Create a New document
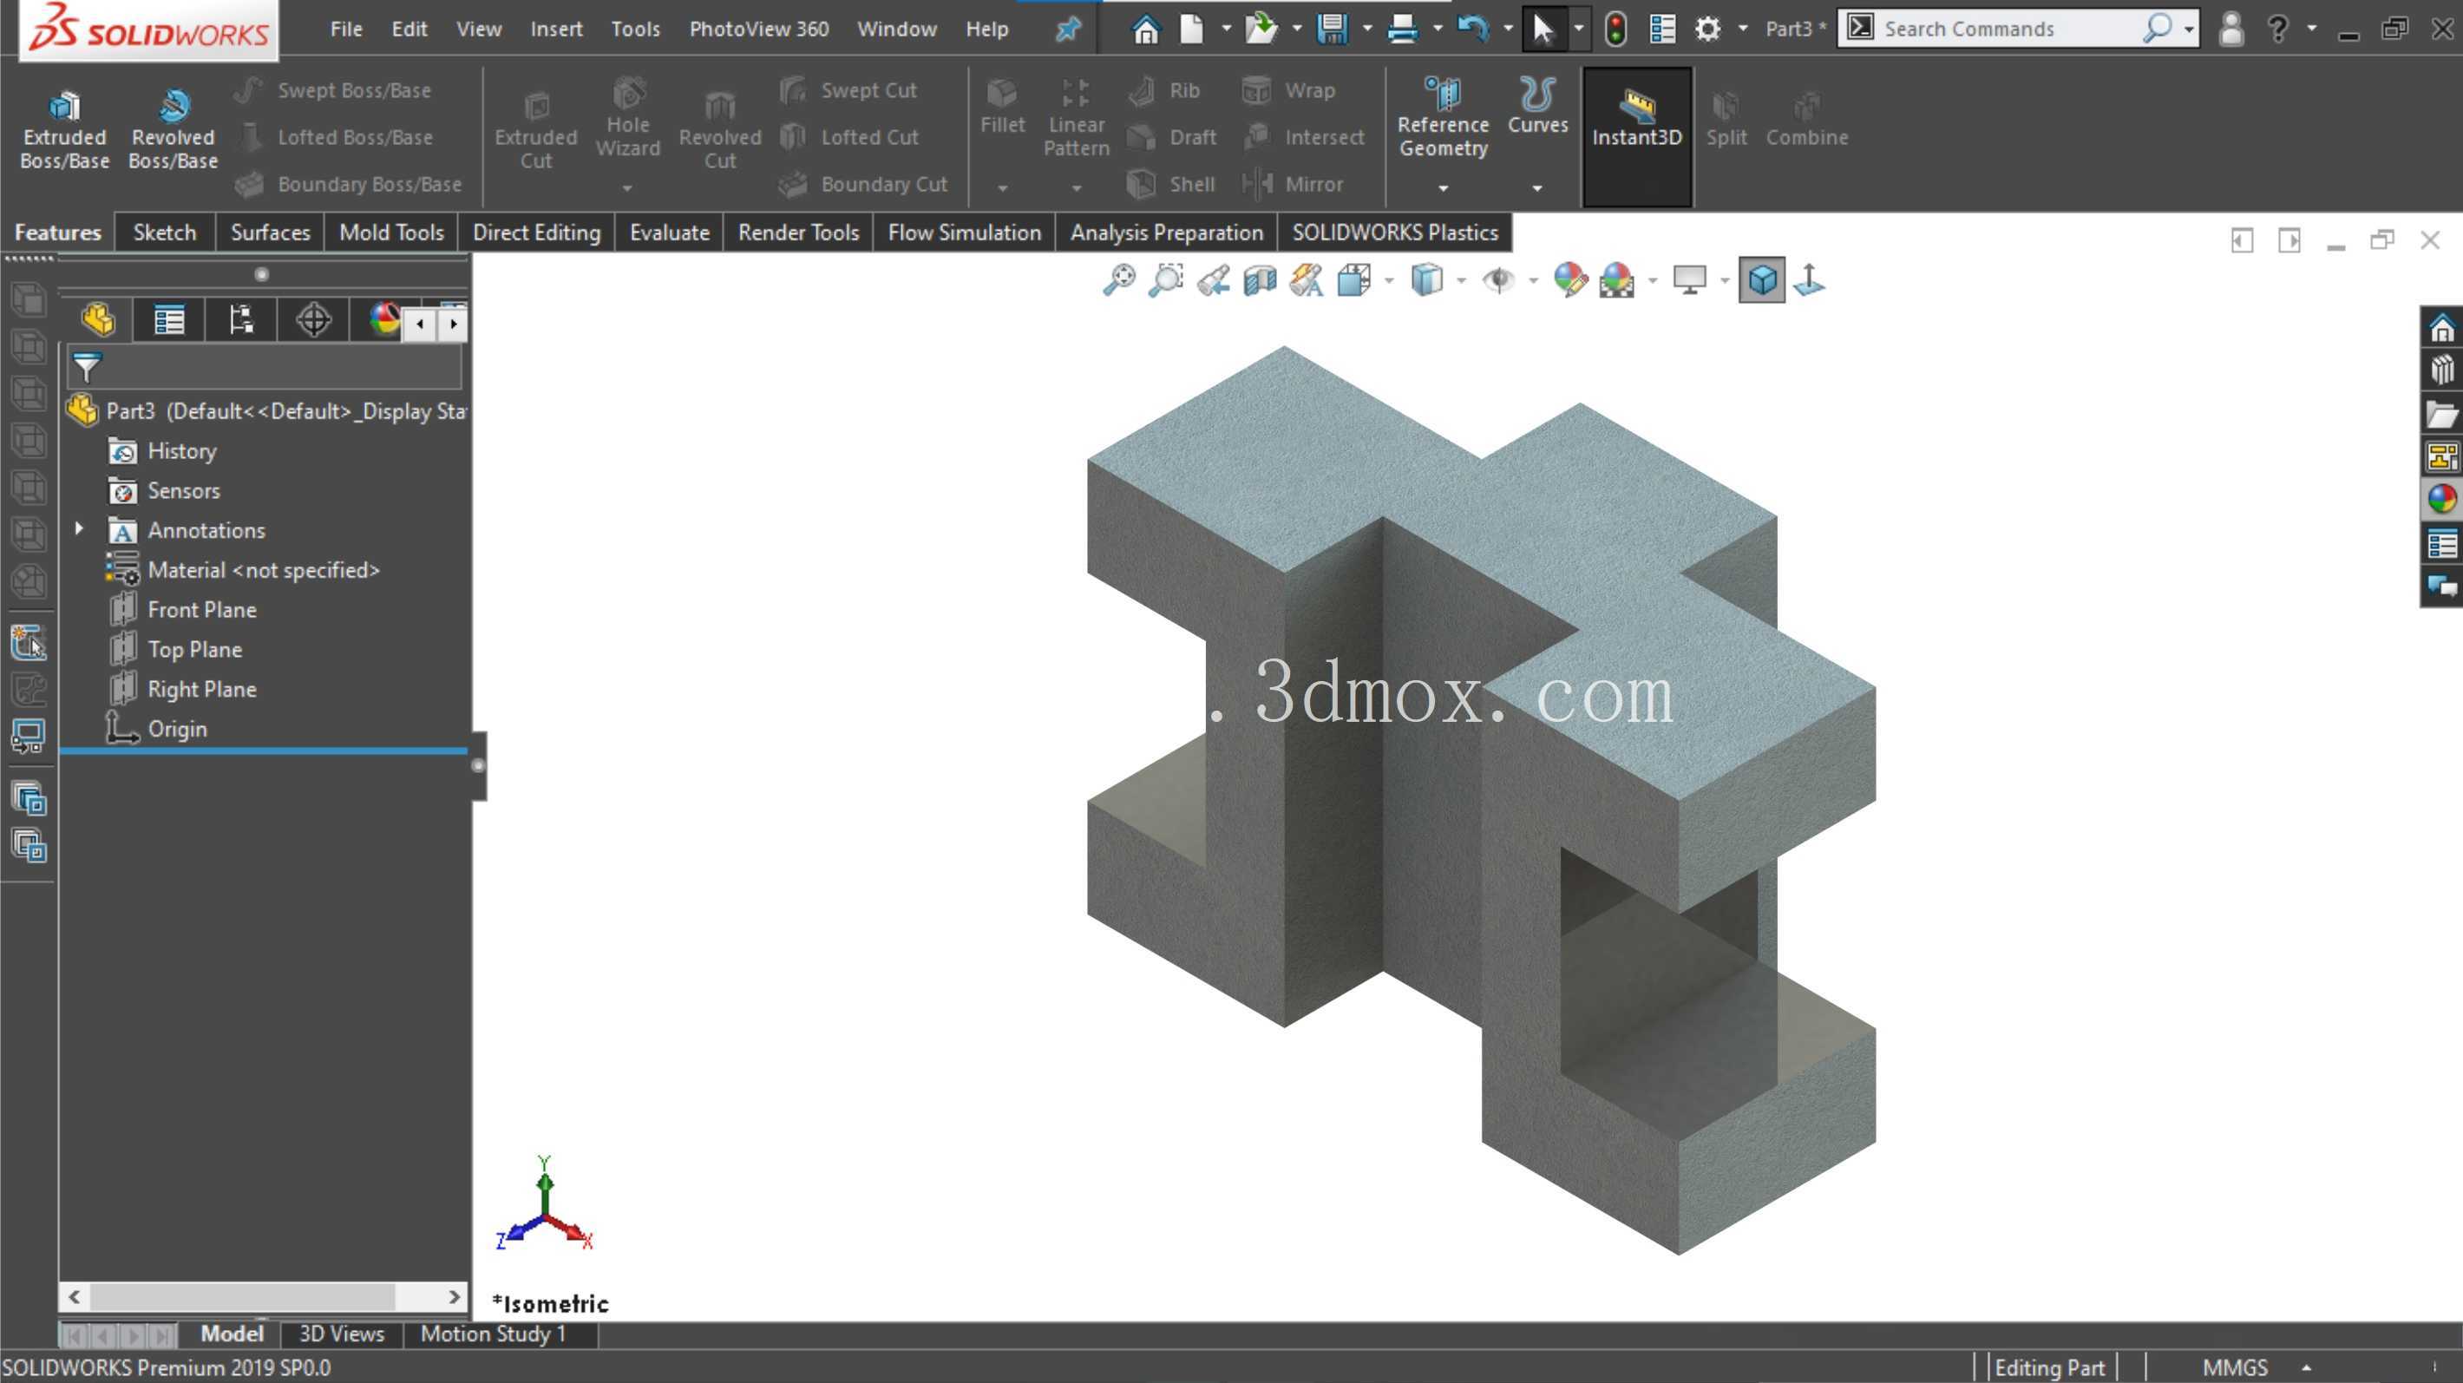This screenshot has height=1383, width=2463. 1191,29
